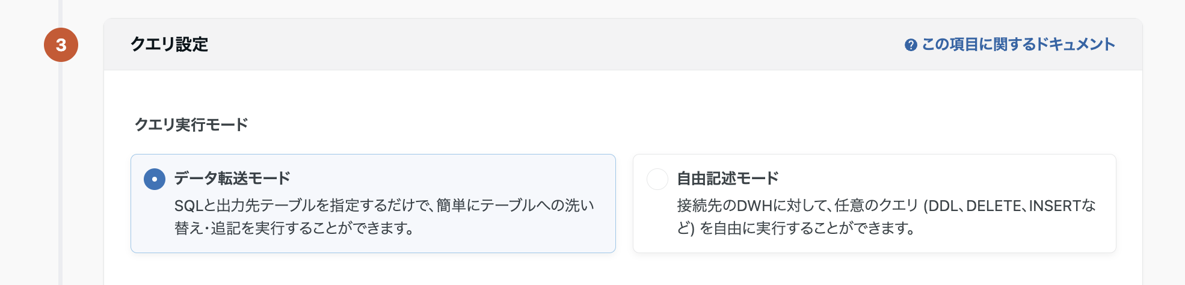
Task: Click the vertical step timeline line
Action: coord(61,180)
